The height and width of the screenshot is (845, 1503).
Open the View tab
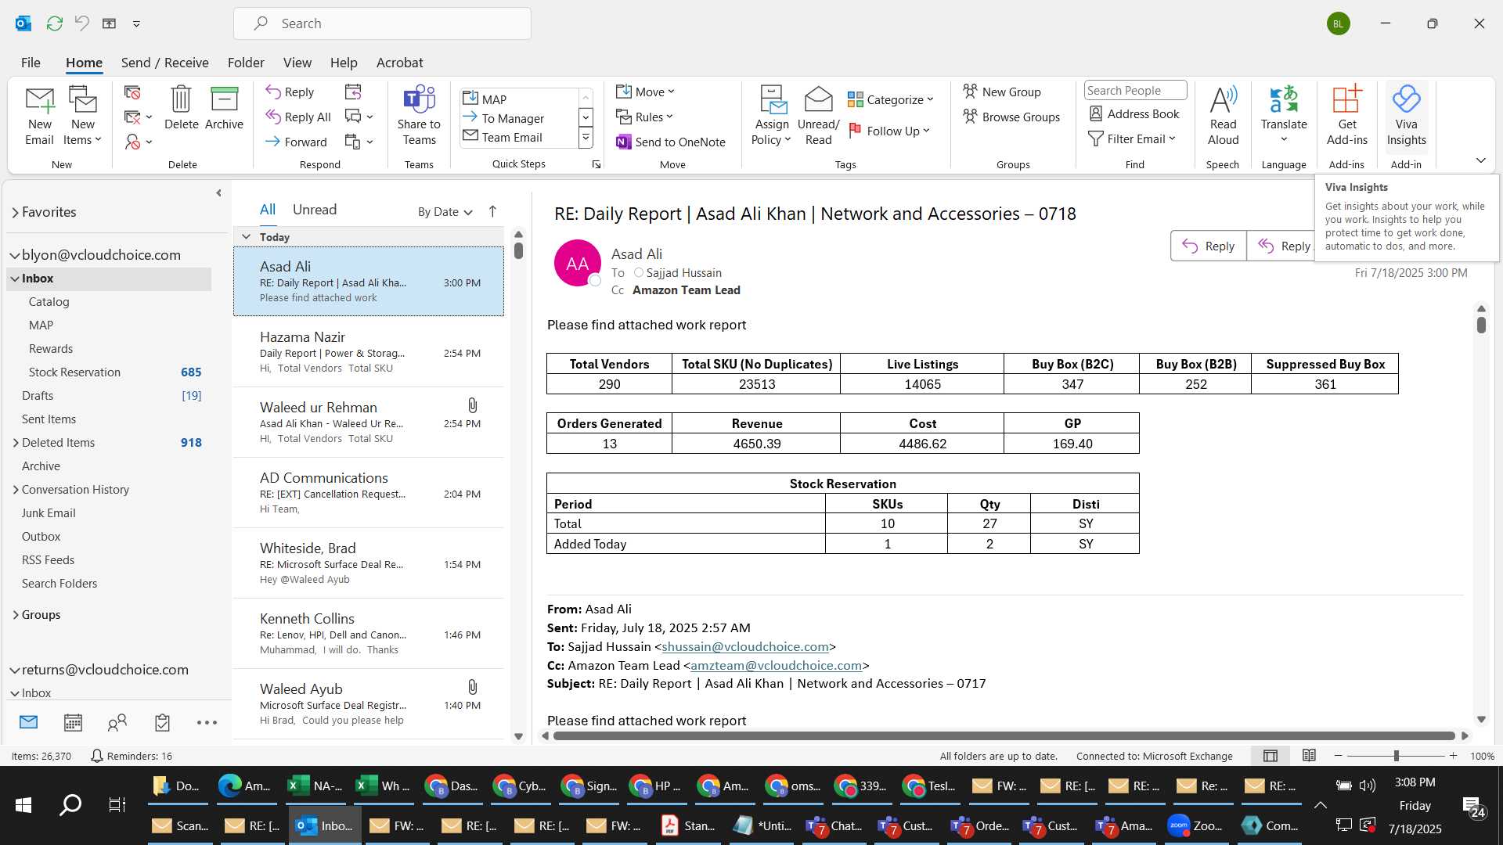297,63
